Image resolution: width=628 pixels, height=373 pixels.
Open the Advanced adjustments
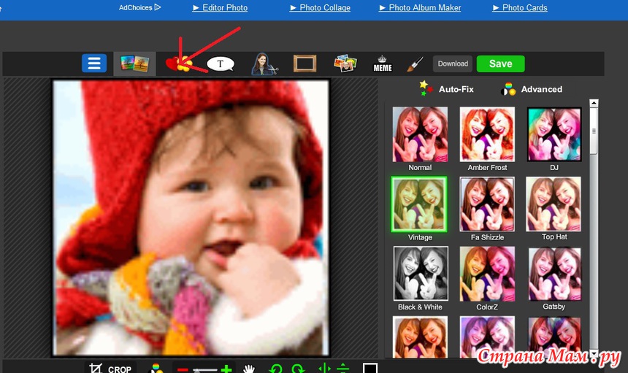[532, 89]
